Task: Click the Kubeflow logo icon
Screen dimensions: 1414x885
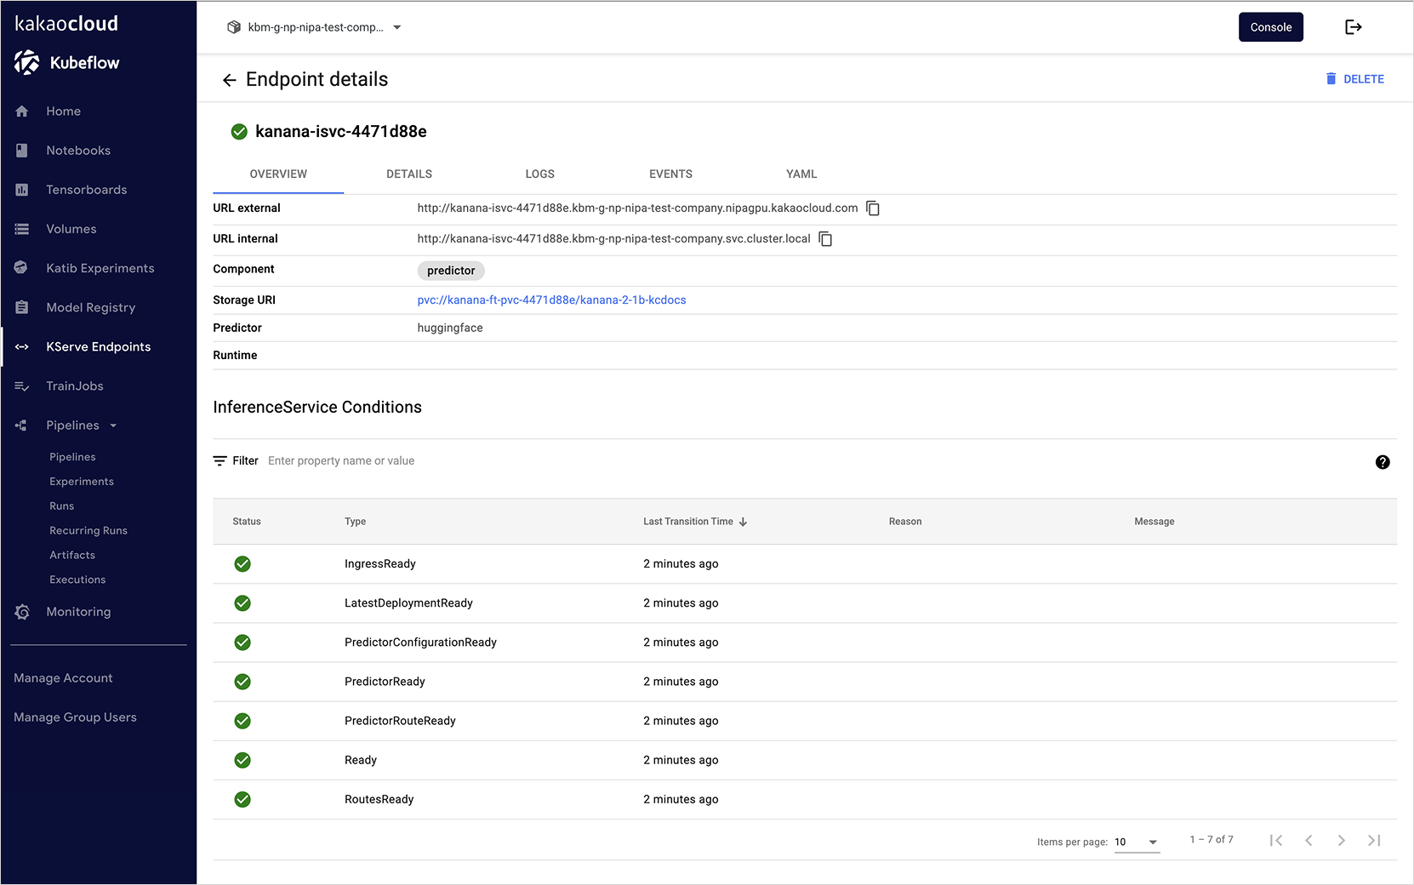Action: point(26,62)
